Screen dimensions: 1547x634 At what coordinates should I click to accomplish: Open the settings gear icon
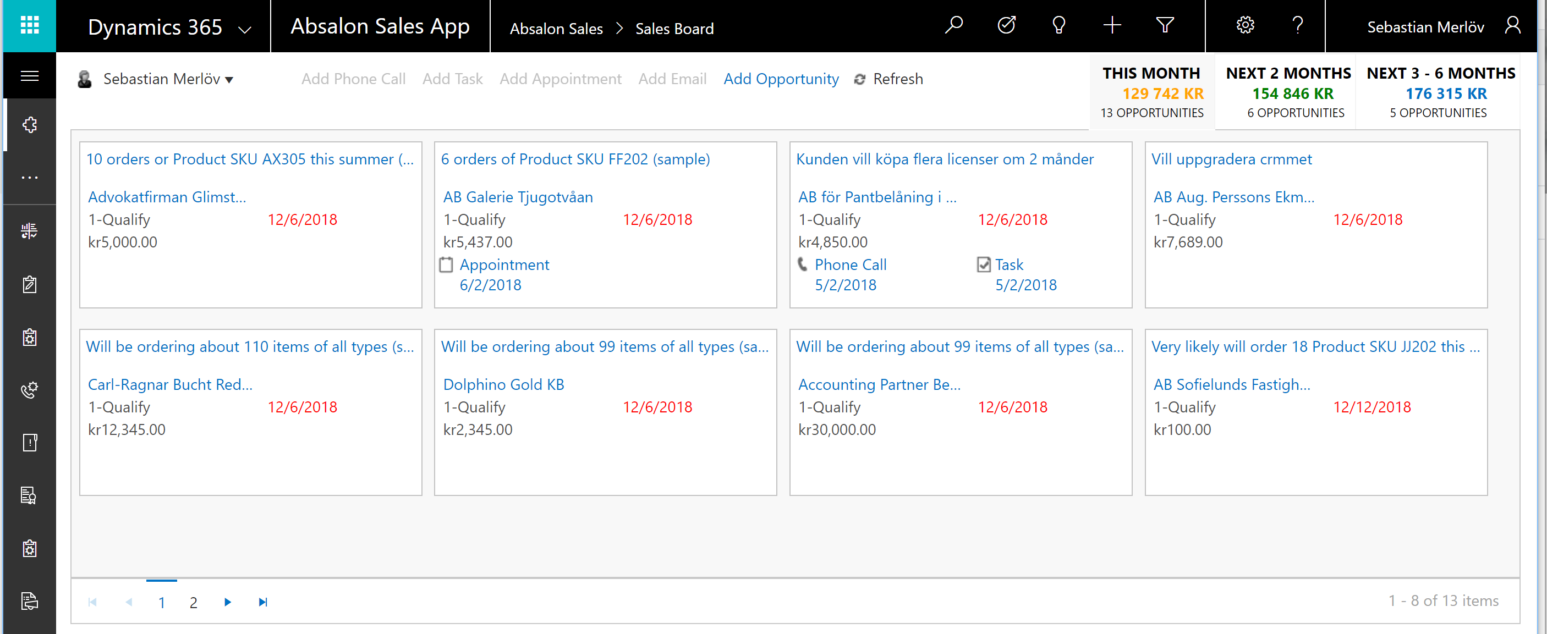pyautogui.click(x=1246, y=25)
